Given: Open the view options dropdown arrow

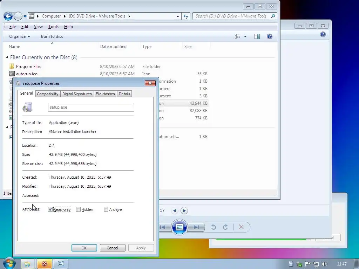Looking at the screenshot, I should pyautogui.click(x=245, y=36).
